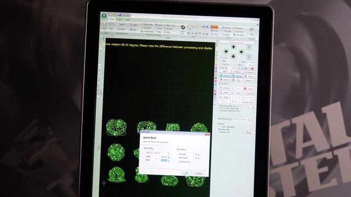Toggle the Follow button in the console
Screen dimensions: 351x197
click(225, 79)
